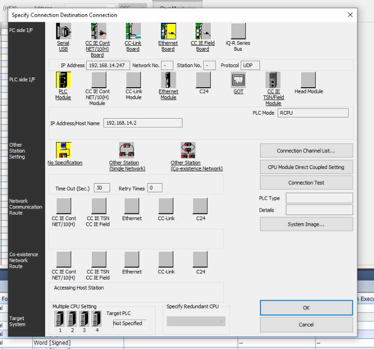Click the Accessing Host Station text

(79, 288)
